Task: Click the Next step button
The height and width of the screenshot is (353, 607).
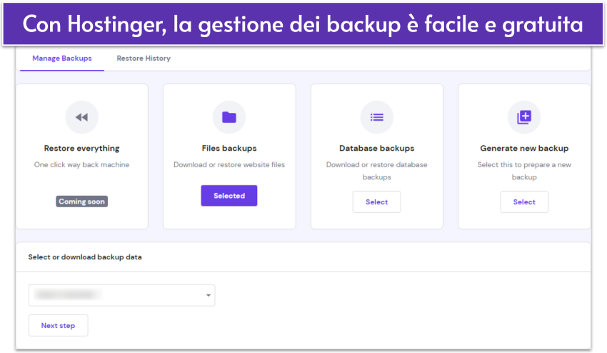Action: [58, 326]
